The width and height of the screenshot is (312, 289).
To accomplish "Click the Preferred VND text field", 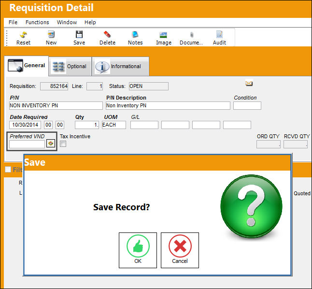I will [27, 144].
